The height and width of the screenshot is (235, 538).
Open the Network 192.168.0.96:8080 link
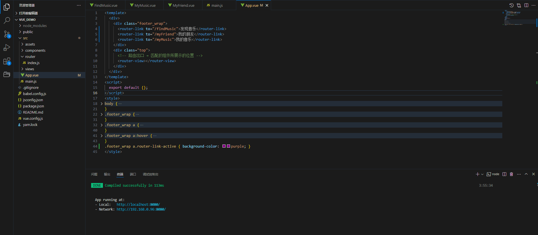pos(141,209)
